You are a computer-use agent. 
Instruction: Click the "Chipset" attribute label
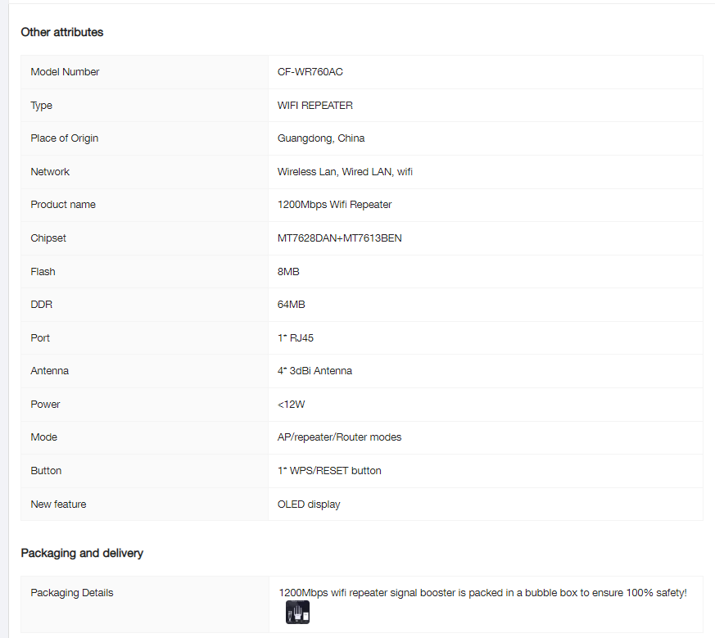(48, 238)
